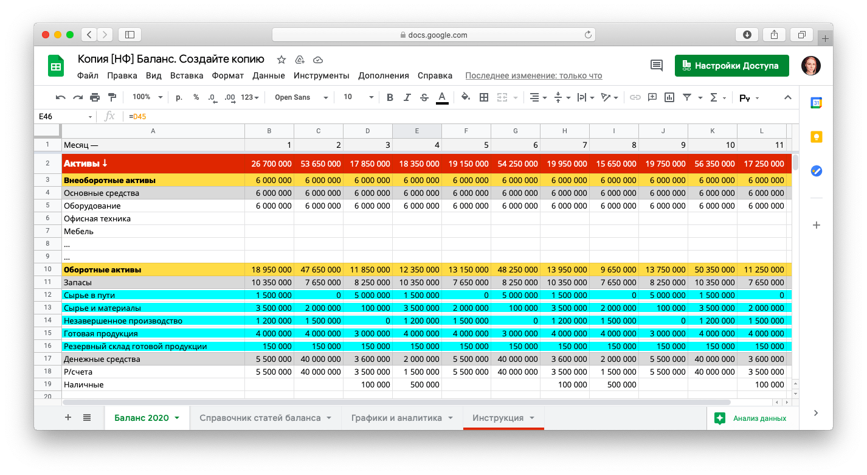
Task: Open the zoom 100% dropdown
Action: click(x=148, y=97)
